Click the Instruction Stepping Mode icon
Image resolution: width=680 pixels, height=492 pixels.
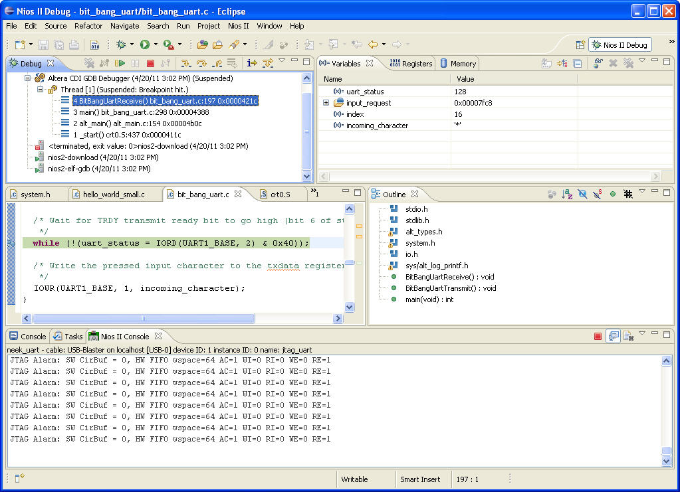click(252, 64)
